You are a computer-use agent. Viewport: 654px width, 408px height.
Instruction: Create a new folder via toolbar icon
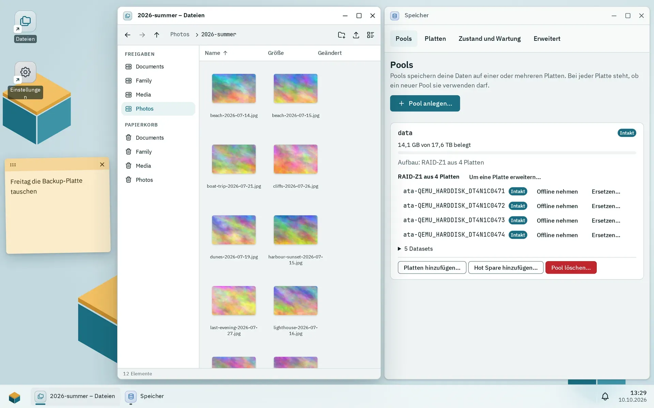[x=341, y=35]
